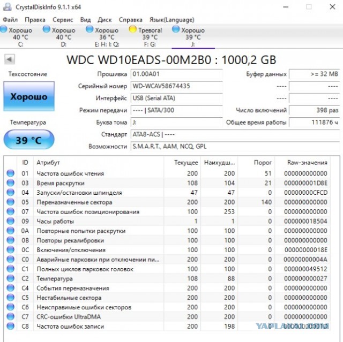Select Время раскрутки attribute text
The width and height of the screenshot is (343, 342).
click(x=61, y=183)
